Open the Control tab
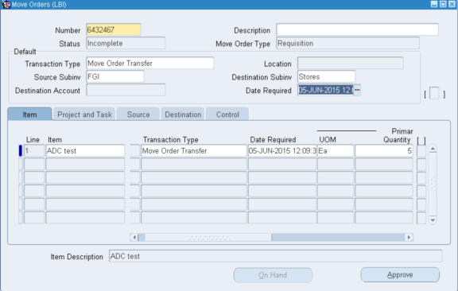Viewport: 458px width, 291px height. 227,114
